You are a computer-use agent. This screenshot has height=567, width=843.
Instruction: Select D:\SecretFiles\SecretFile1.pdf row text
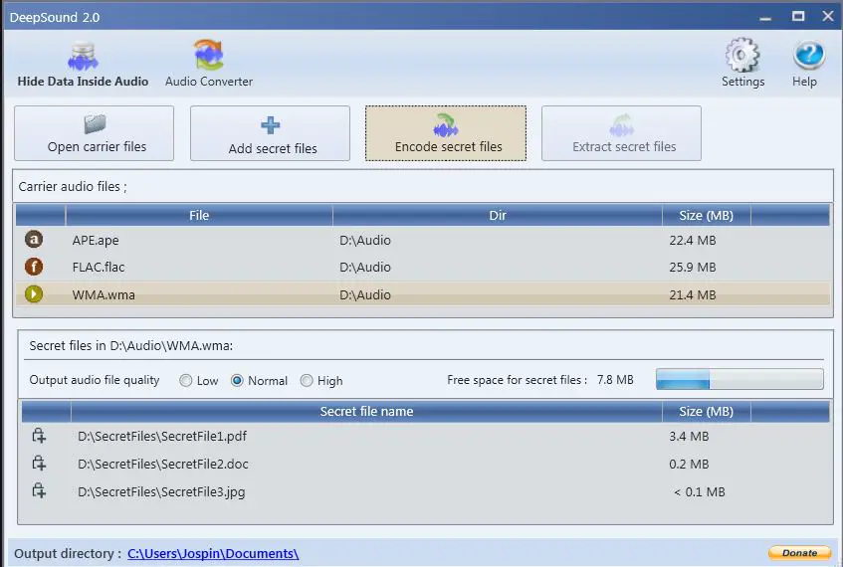[162, 437]
